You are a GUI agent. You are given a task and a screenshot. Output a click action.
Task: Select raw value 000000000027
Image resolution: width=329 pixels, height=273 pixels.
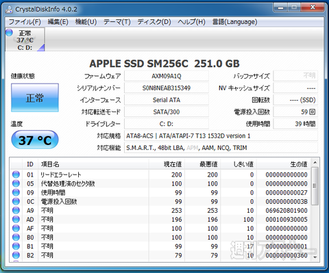287,192
